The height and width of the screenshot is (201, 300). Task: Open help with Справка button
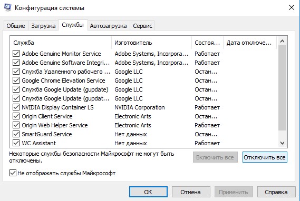[276, 192]
